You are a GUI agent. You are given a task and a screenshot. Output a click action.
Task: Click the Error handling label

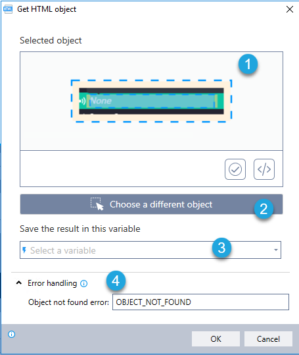click(x=53, y=283)
